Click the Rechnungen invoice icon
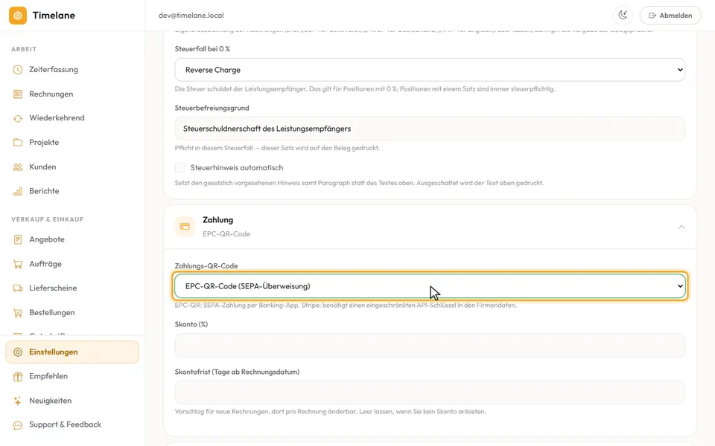The height and width of the screenshot is (446, 715). tap(18, 94)
